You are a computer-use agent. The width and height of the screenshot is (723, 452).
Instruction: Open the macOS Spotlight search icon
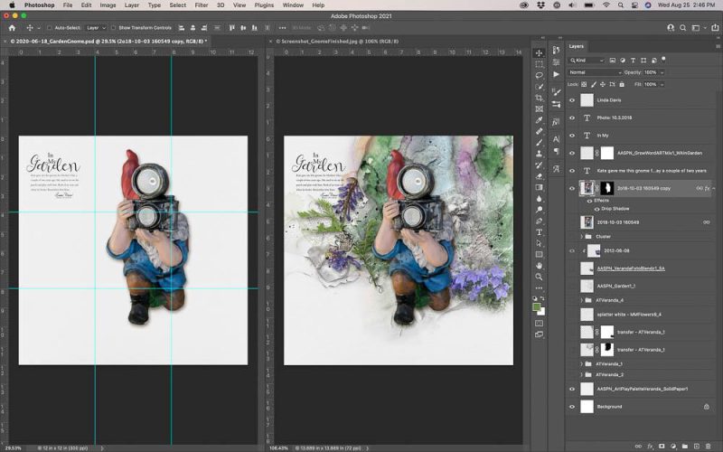pyautogui.click(x=621, y=5)
